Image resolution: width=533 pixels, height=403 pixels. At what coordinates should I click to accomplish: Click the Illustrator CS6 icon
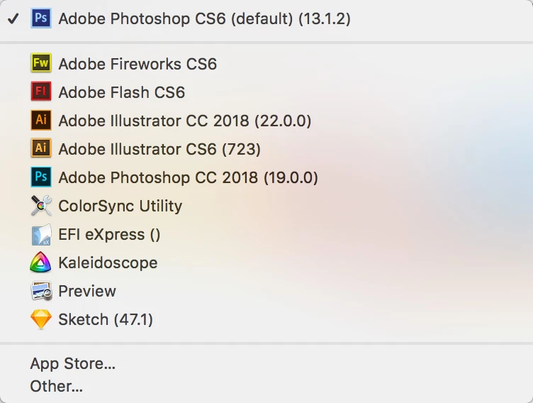point(41,149)
